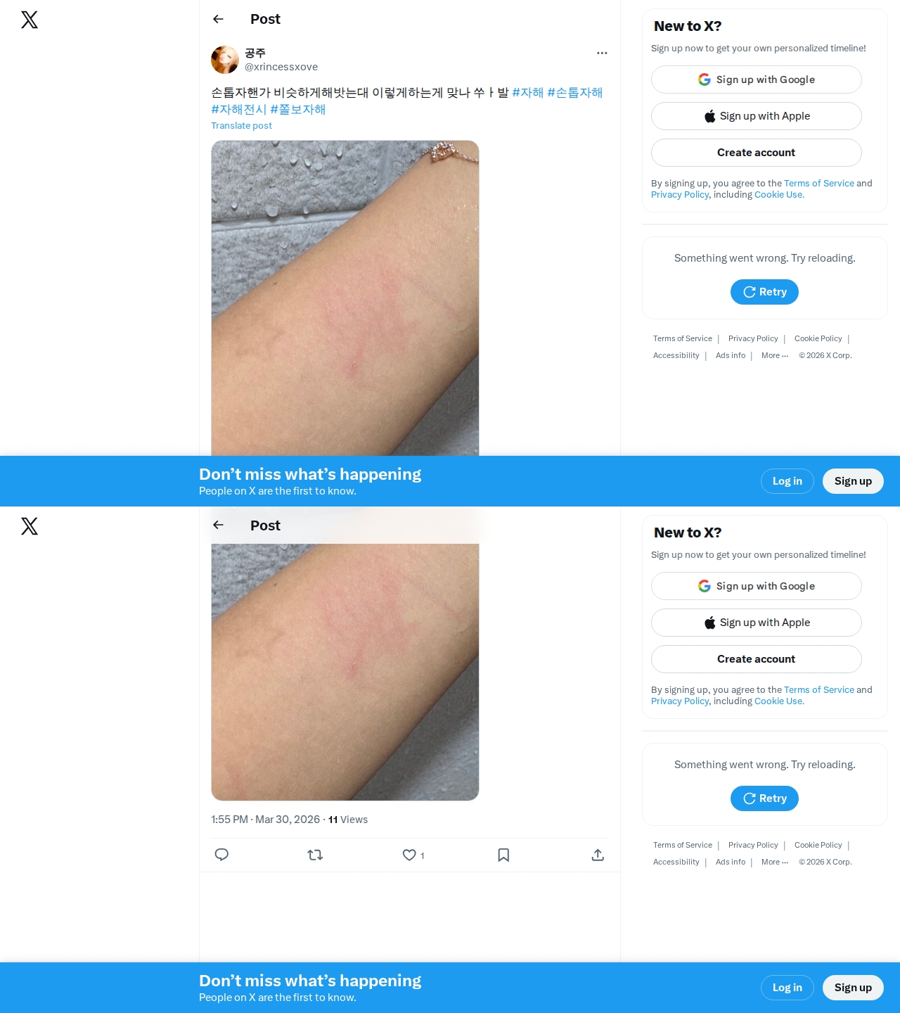Screen dimensions: 900x1013
Task: Open the @xrincessxove handle link
Action: [x=281, y=67]
